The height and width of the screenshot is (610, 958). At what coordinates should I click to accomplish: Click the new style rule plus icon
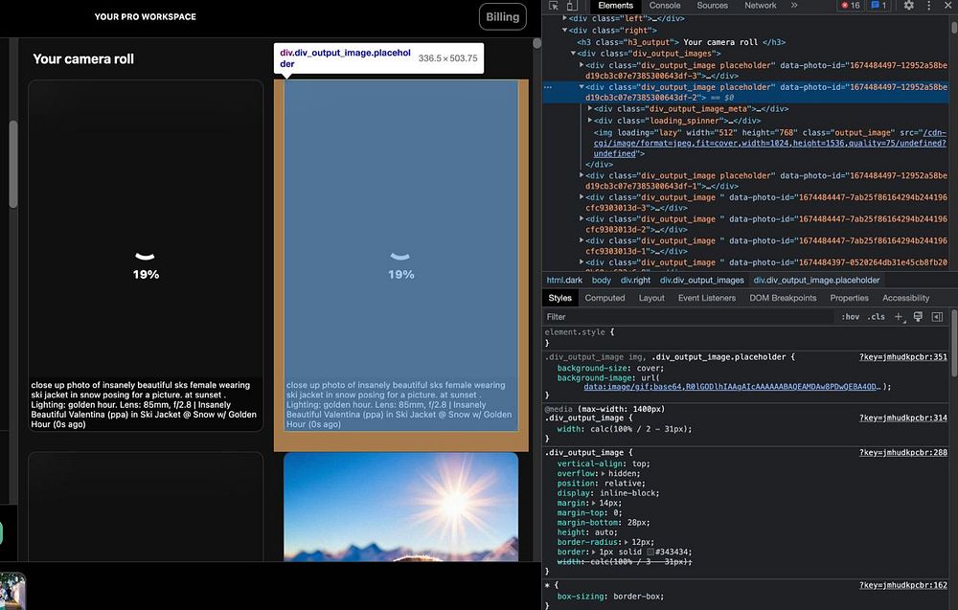[x=899, y=317]
